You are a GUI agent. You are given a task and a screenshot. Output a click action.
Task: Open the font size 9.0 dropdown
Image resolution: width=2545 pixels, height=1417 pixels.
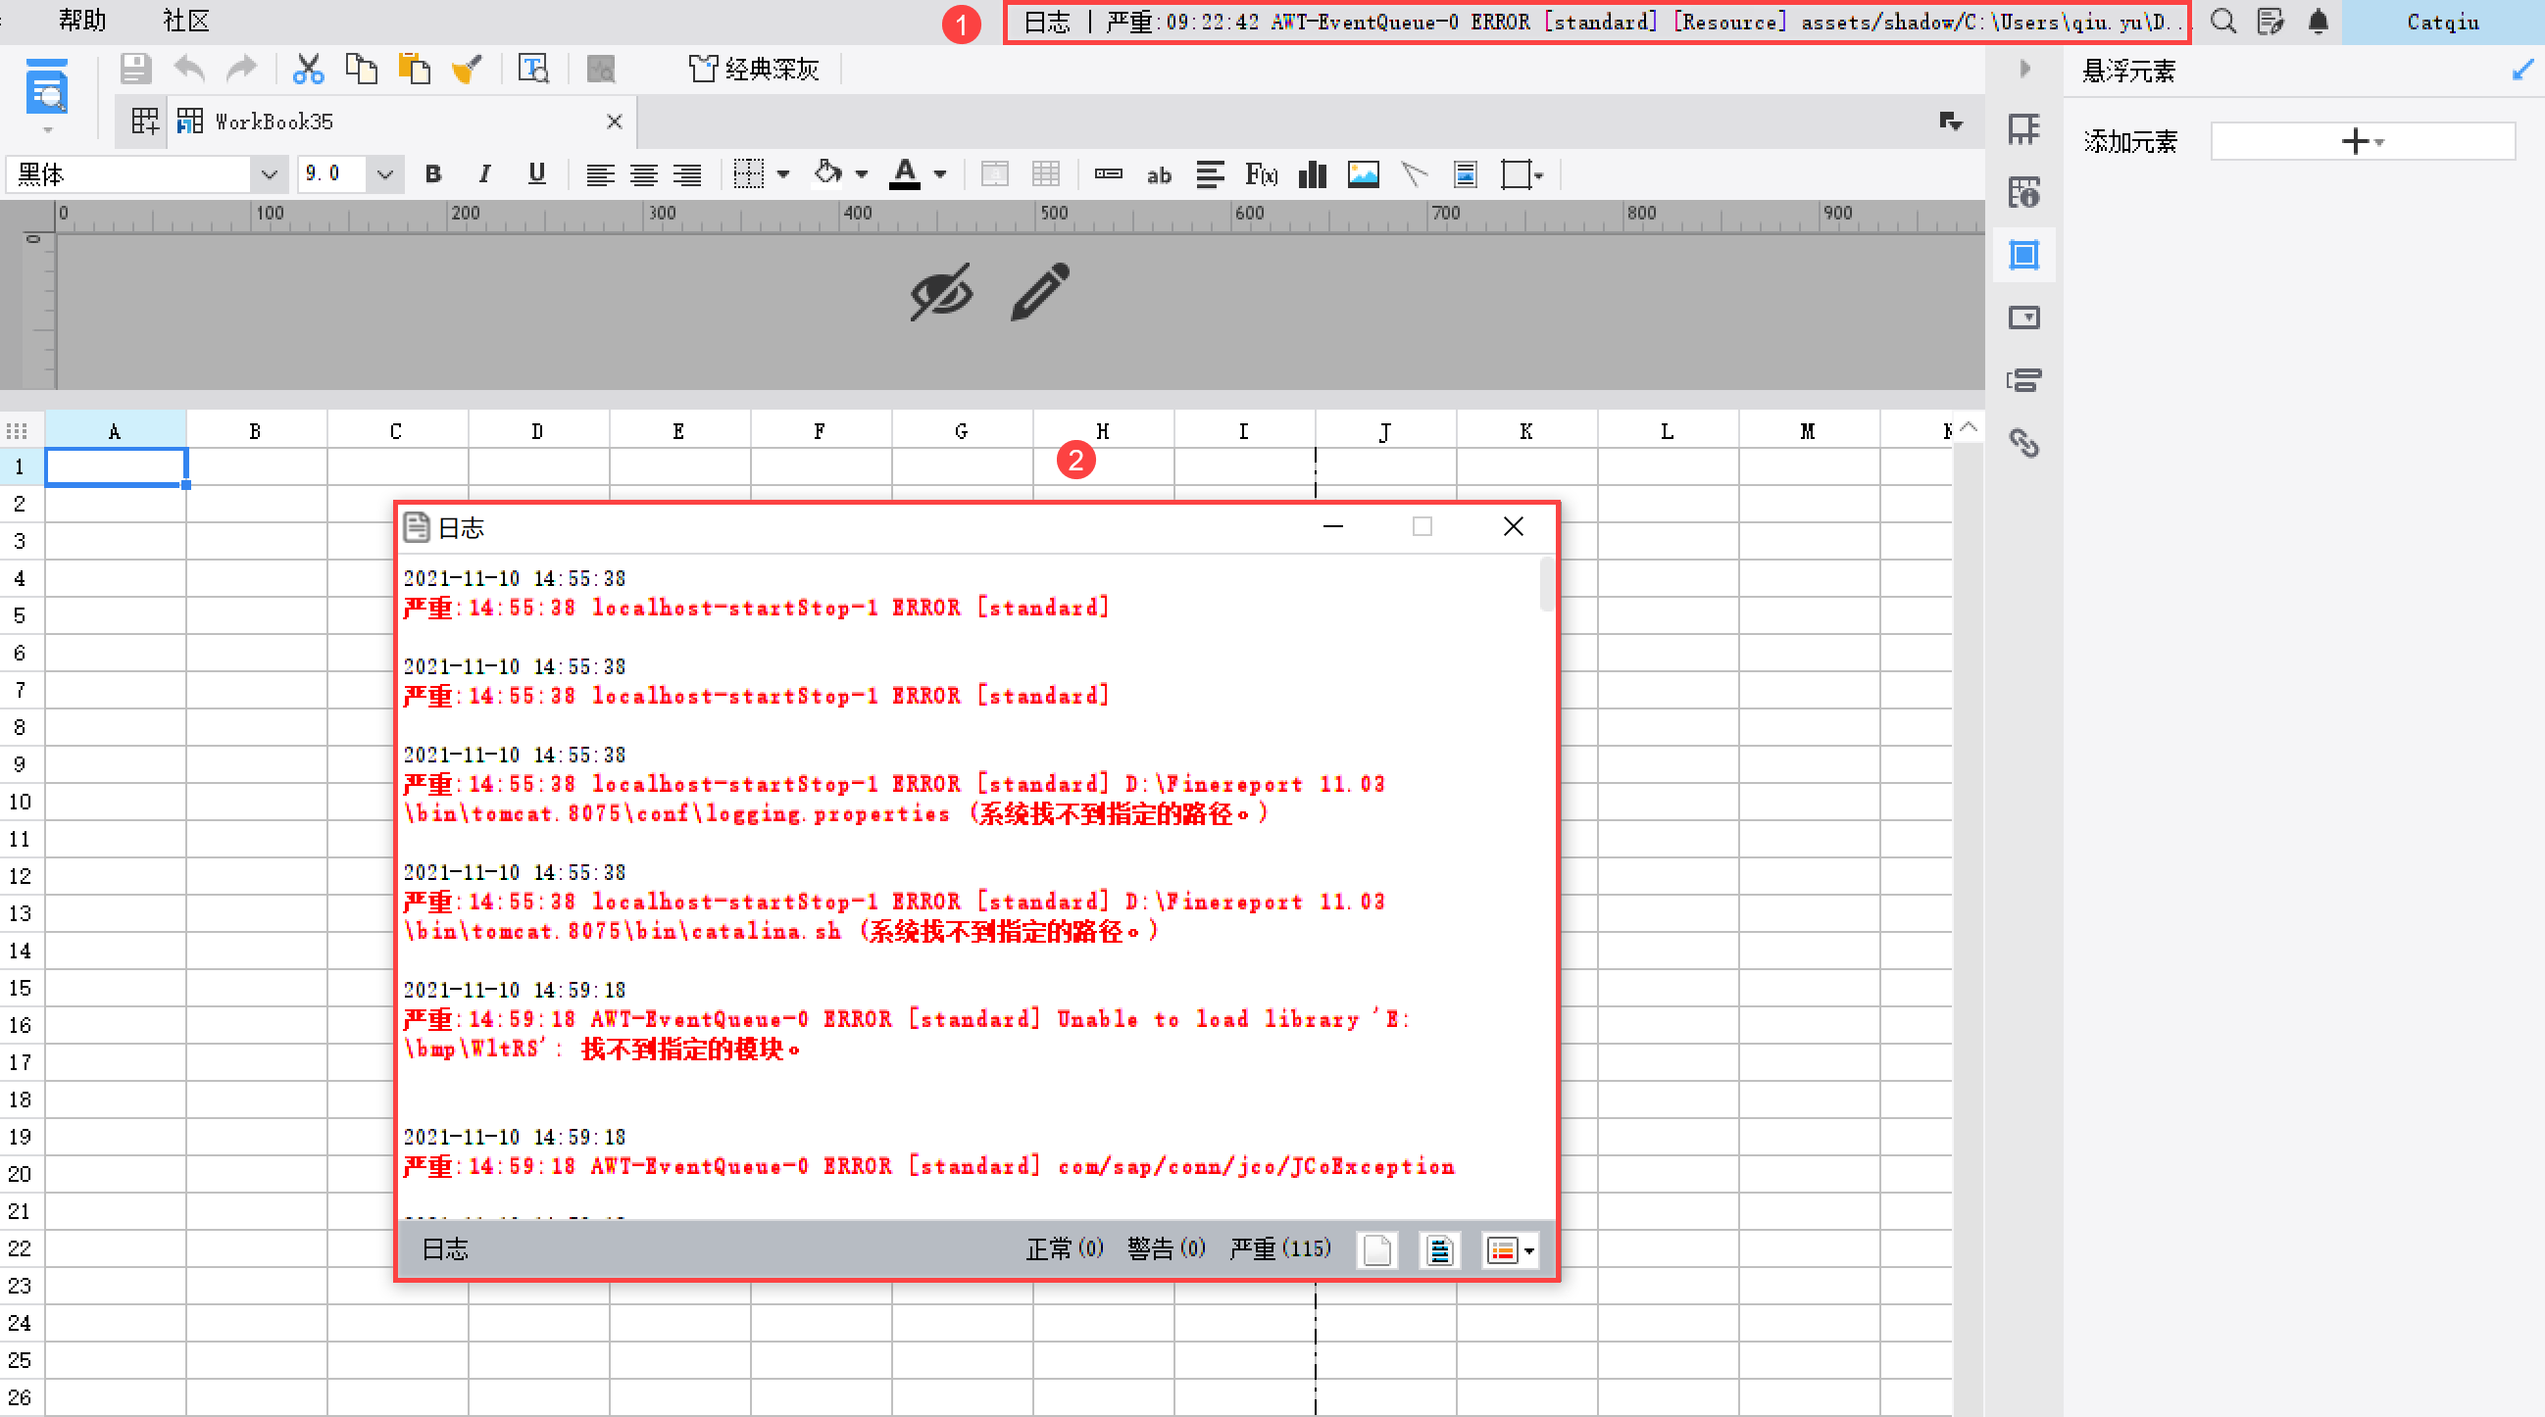[384, 174]
